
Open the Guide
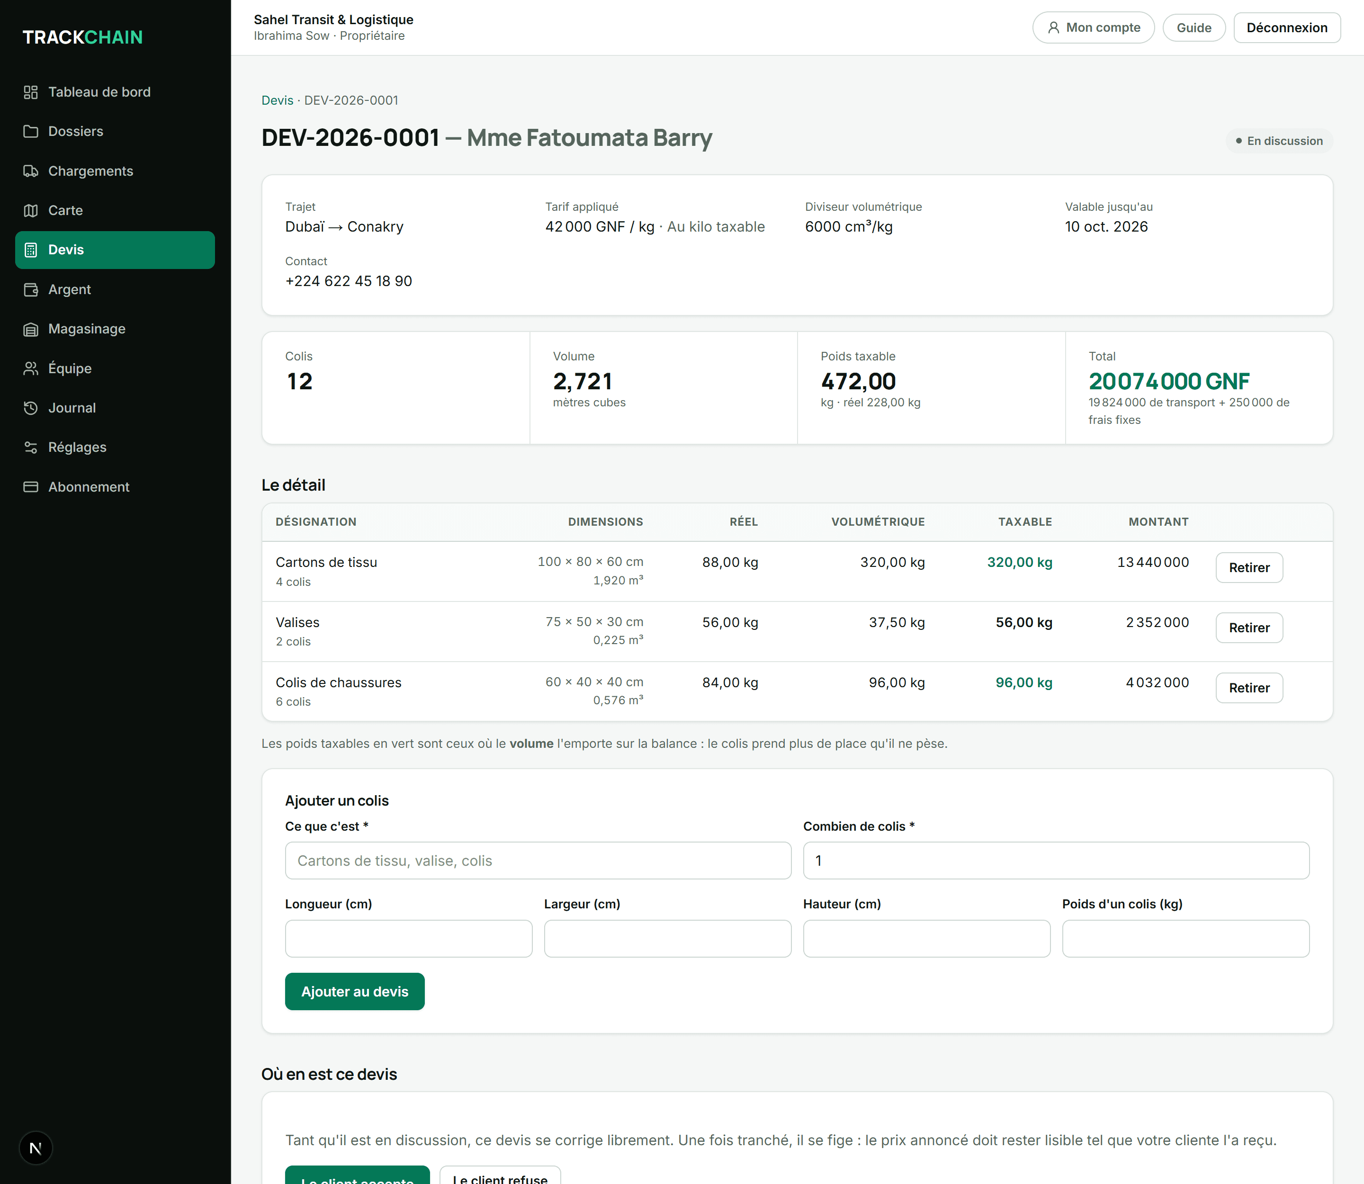(x=1193, y=28)
